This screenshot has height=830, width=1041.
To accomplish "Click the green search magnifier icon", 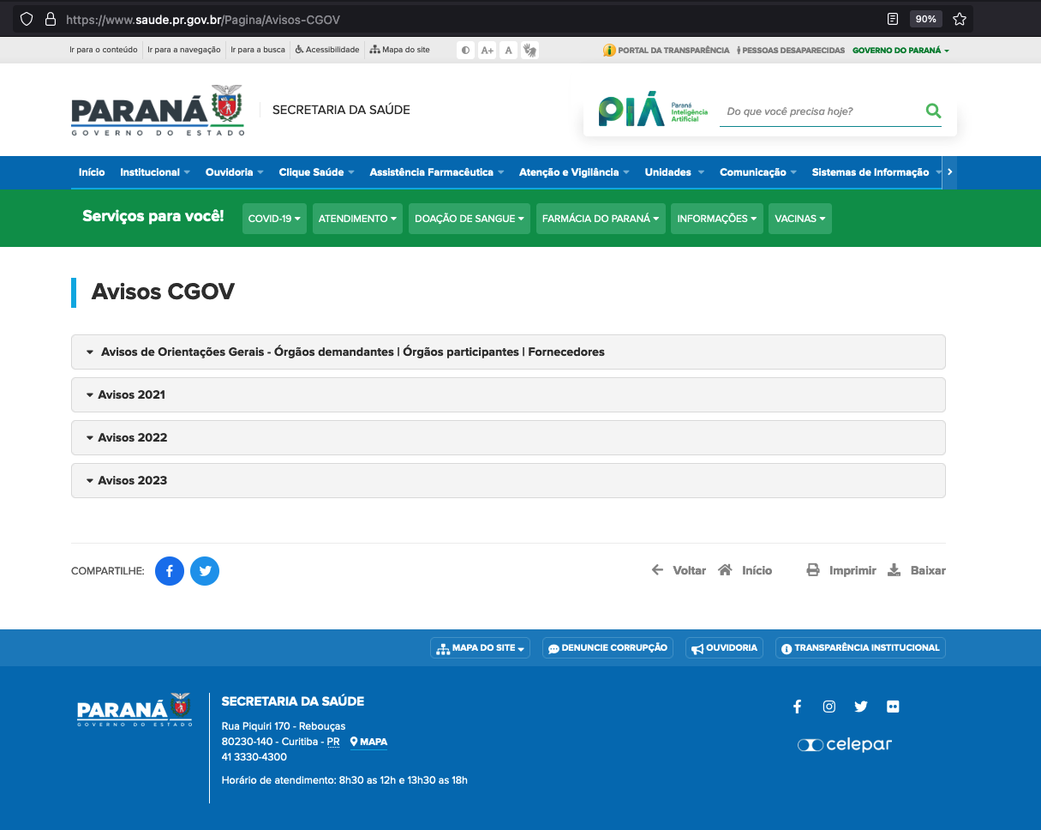I will 933,111.
